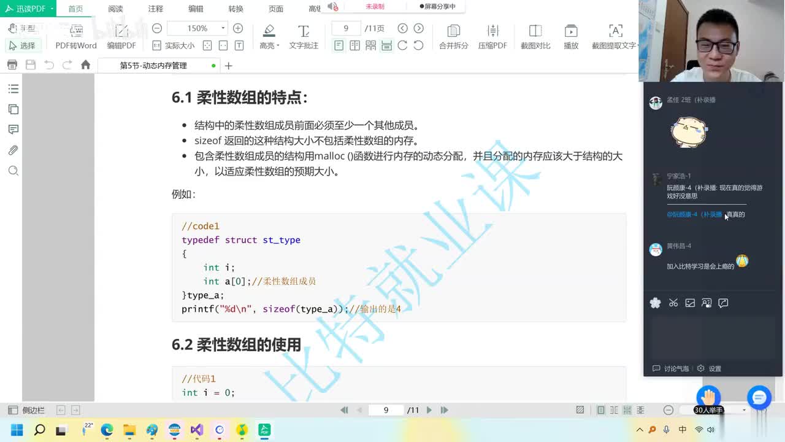Open the 阅读 ribbon tab
The image size is (785, 442).
click(115, 9)
